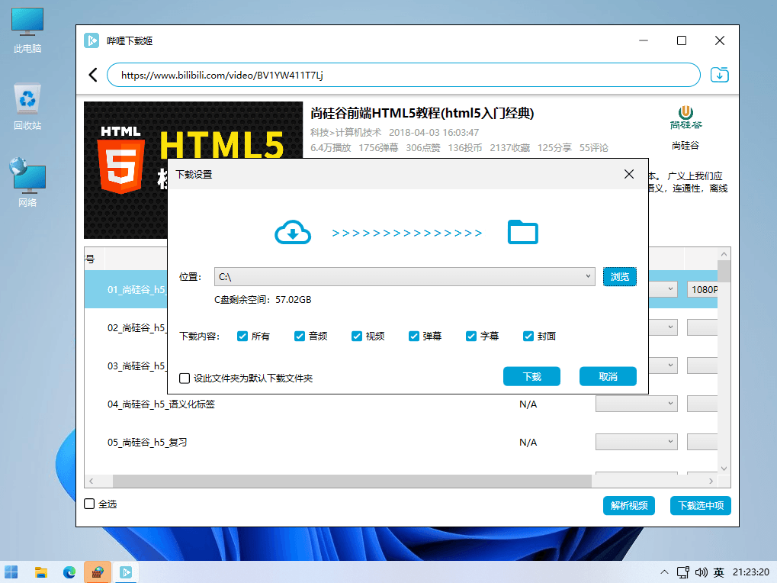
Task: Click the folder icon in the download settings dialog
Action: click(523, 232)
